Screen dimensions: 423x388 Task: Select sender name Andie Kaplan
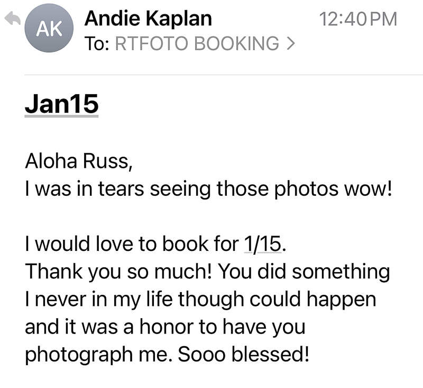148,19
